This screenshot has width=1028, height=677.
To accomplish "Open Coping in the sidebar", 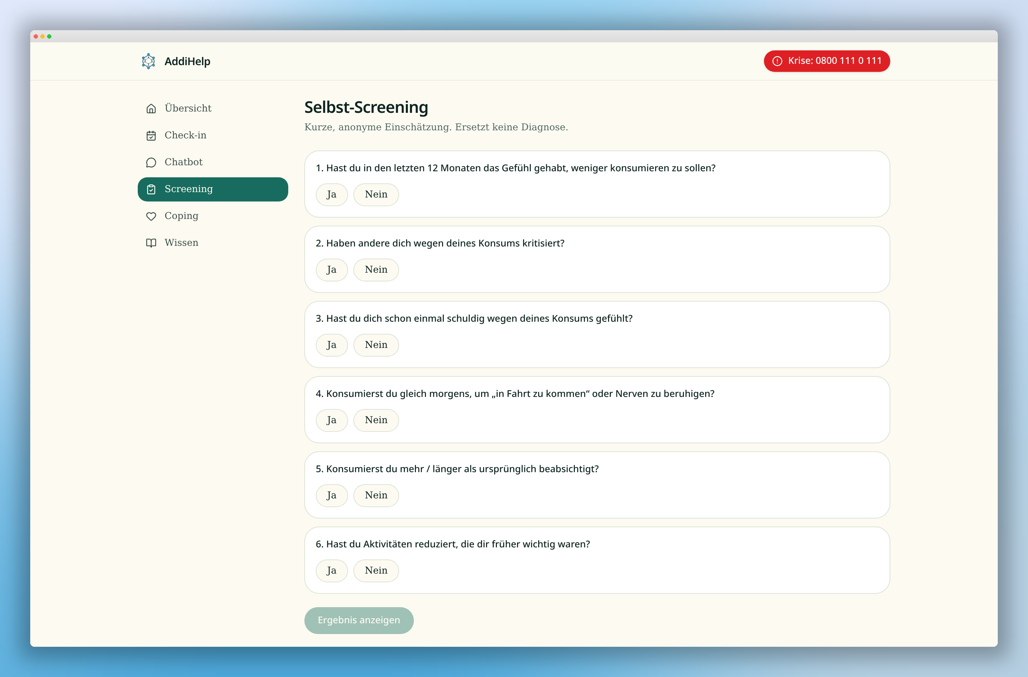I will [x=213, y=216].
